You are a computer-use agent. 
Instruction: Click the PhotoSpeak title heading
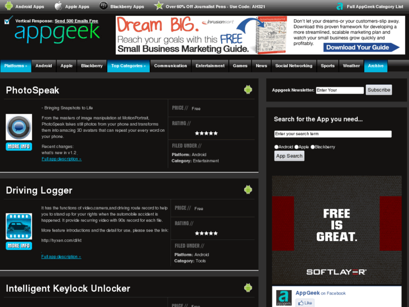pyautogui.click(x=33, y=90)
